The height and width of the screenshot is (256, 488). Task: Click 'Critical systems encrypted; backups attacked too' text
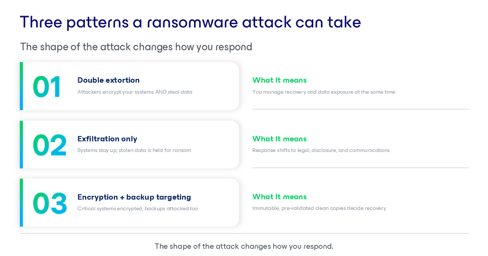point(138,208)
